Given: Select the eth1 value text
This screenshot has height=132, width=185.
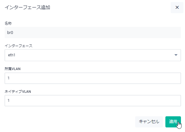Looking at the screenshot, I should (x=12, y=55).
